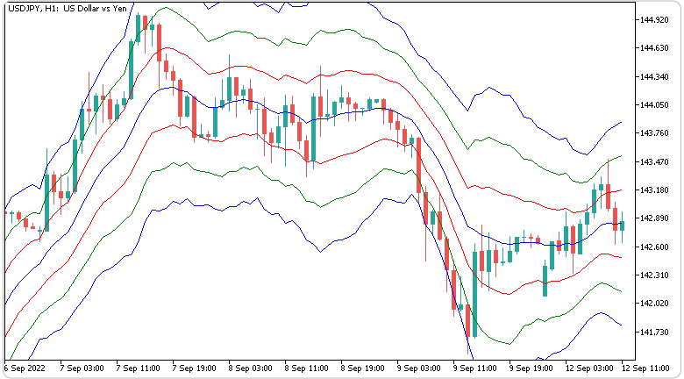Select the 144.050 price label
The height and width of the screenshot is (379, 684).
pos(654,105)
